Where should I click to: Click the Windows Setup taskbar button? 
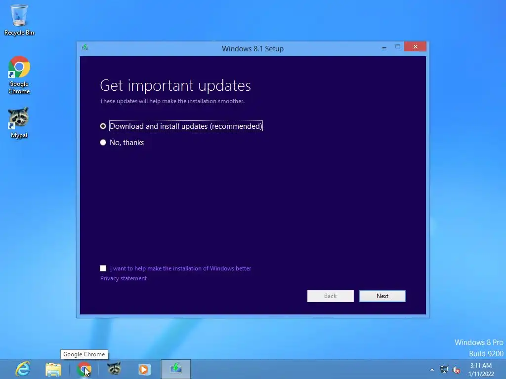coord(176,369)
